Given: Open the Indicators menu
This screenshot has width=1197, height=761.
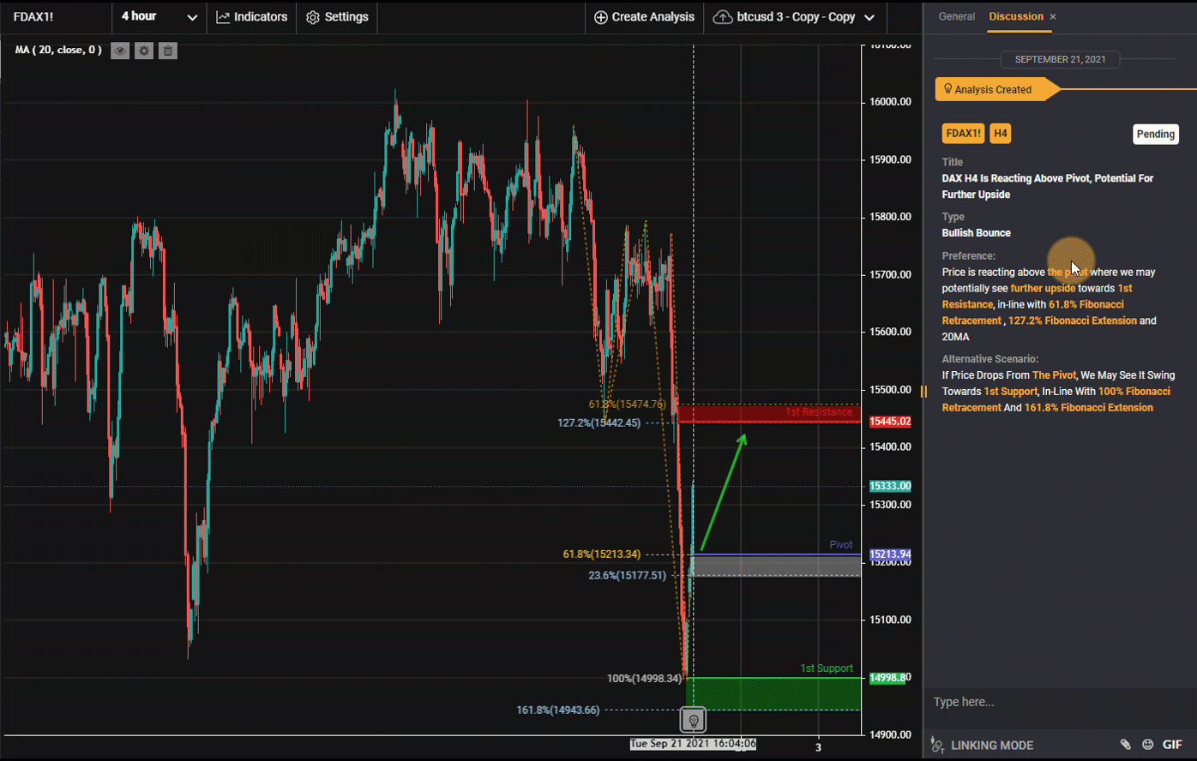Looking at the screenshot, I should pos(251,16).
